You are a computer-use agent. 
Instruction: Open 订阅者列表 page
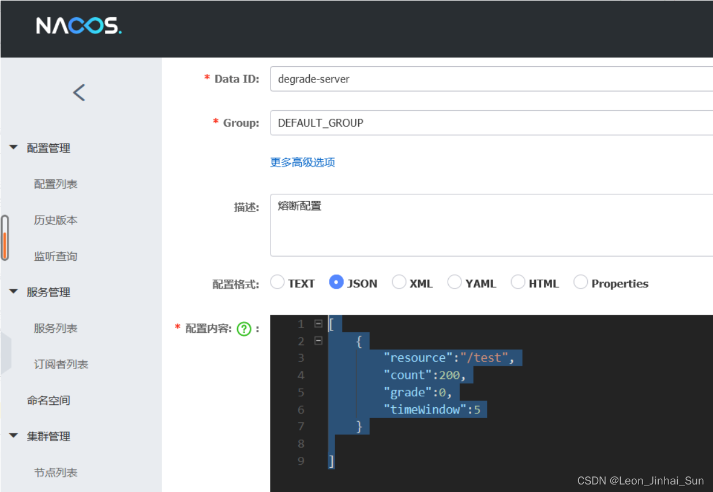click(61, 365)
